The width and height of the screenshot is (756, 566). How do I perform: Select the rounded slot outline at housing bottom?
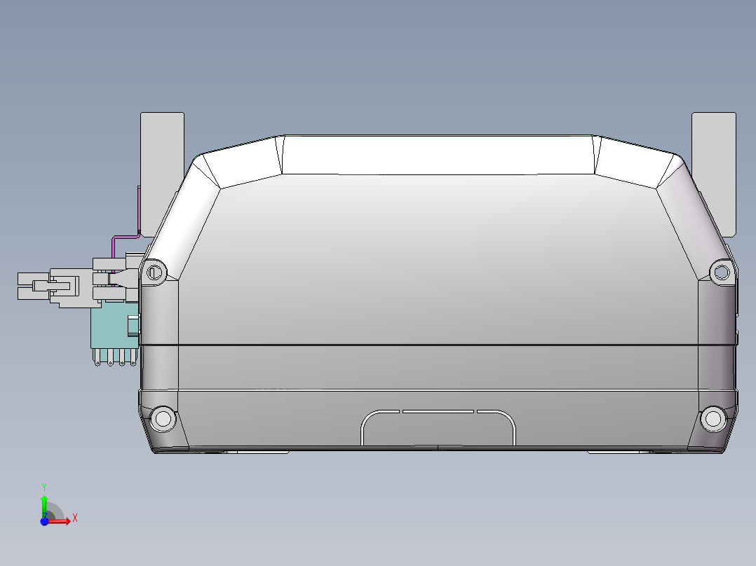[438, 428]
